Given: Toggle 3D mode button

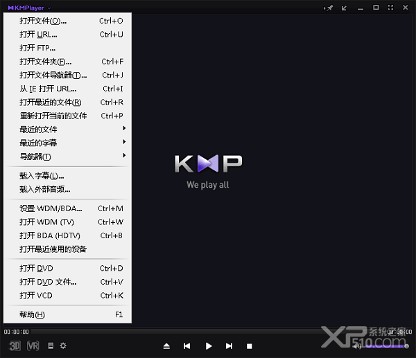Looking at the screenshot, I should [15, 346].
